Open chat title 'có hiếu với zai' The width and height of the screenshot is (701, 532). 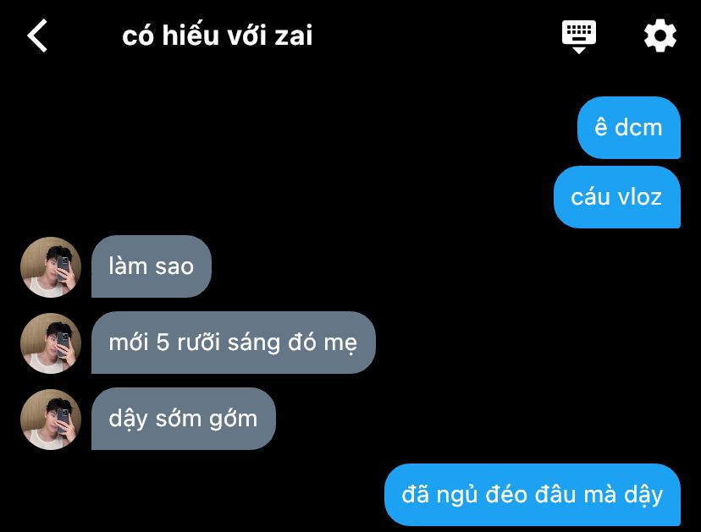tap(218, 36)
